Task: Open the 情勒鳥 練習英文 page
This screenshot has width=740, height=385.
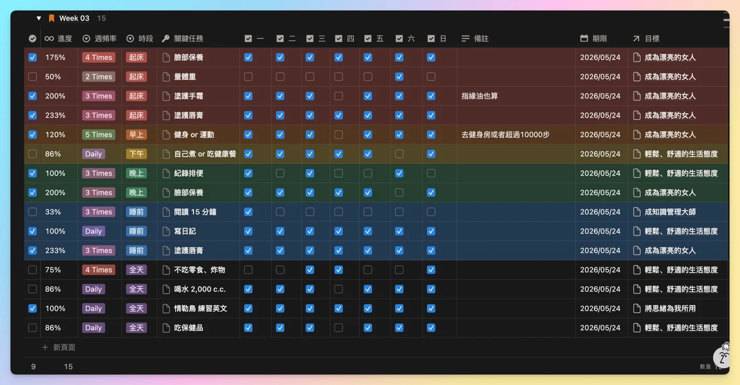Action: [201, 309]
